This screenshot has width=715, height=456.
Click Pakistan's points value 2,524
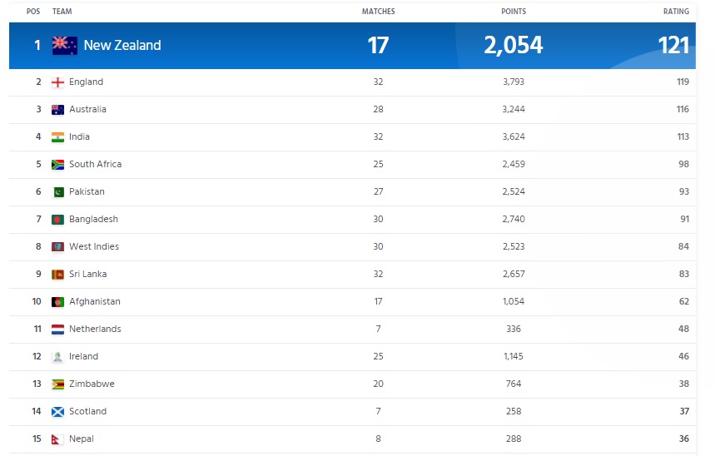point(514,191)
